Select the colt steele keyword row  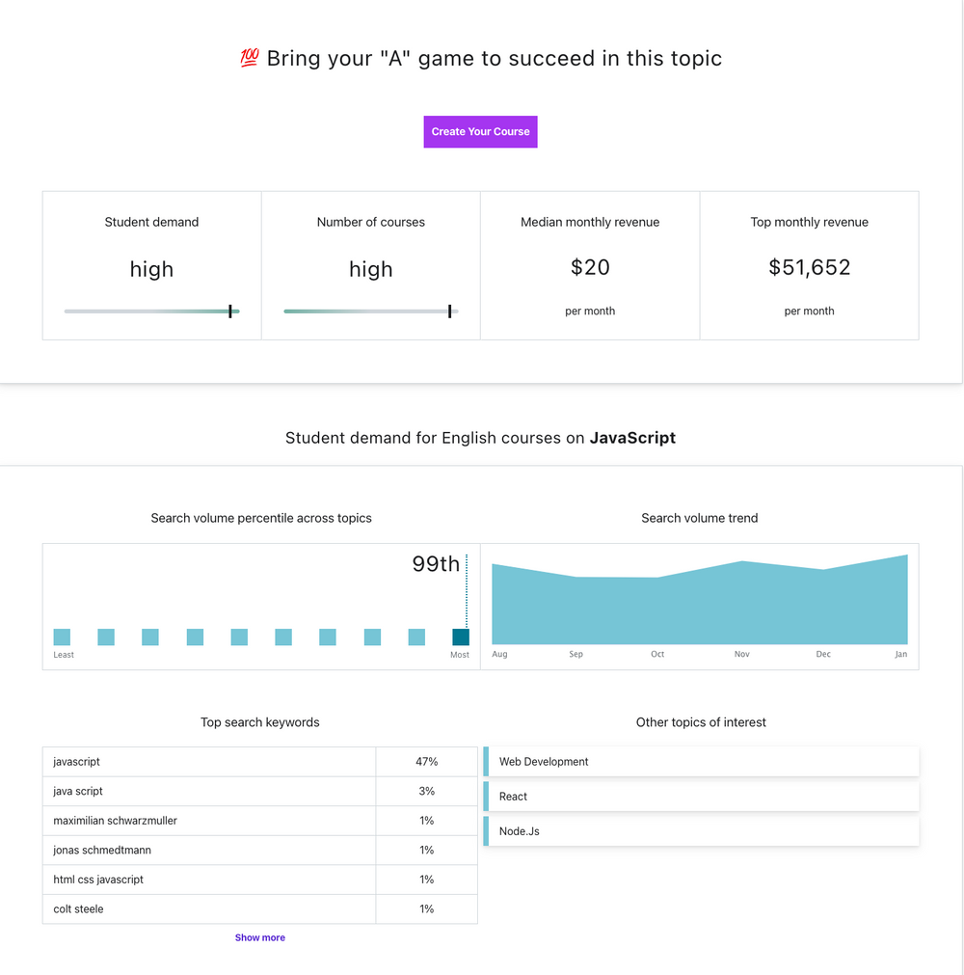pos(208,908)
